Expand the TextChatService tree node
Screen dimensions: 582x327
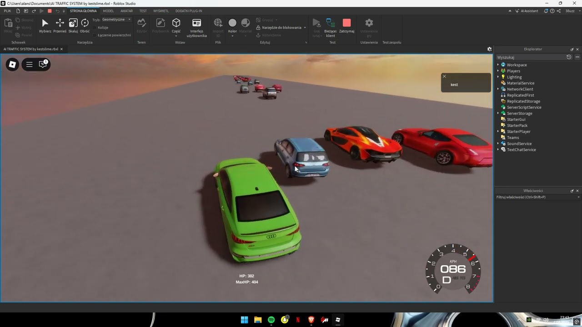pos(498,149)
